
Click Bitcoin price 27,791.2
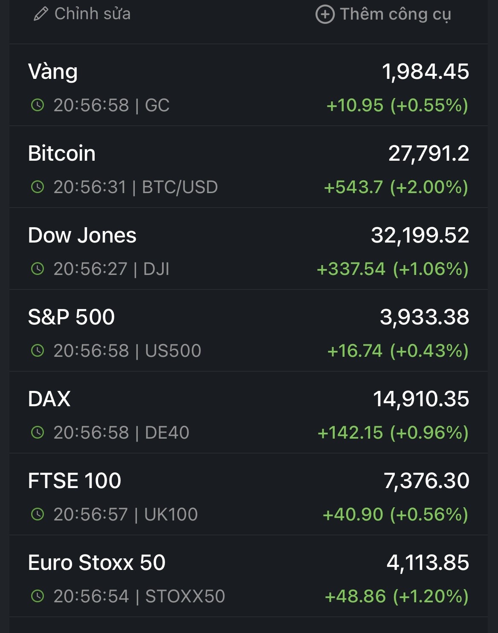429,153
